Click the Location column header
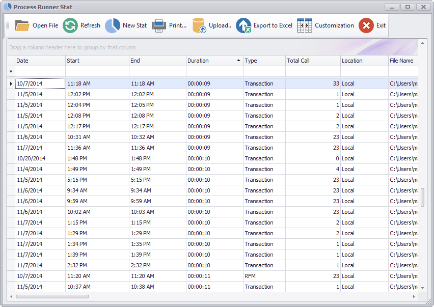 (364, 61)
